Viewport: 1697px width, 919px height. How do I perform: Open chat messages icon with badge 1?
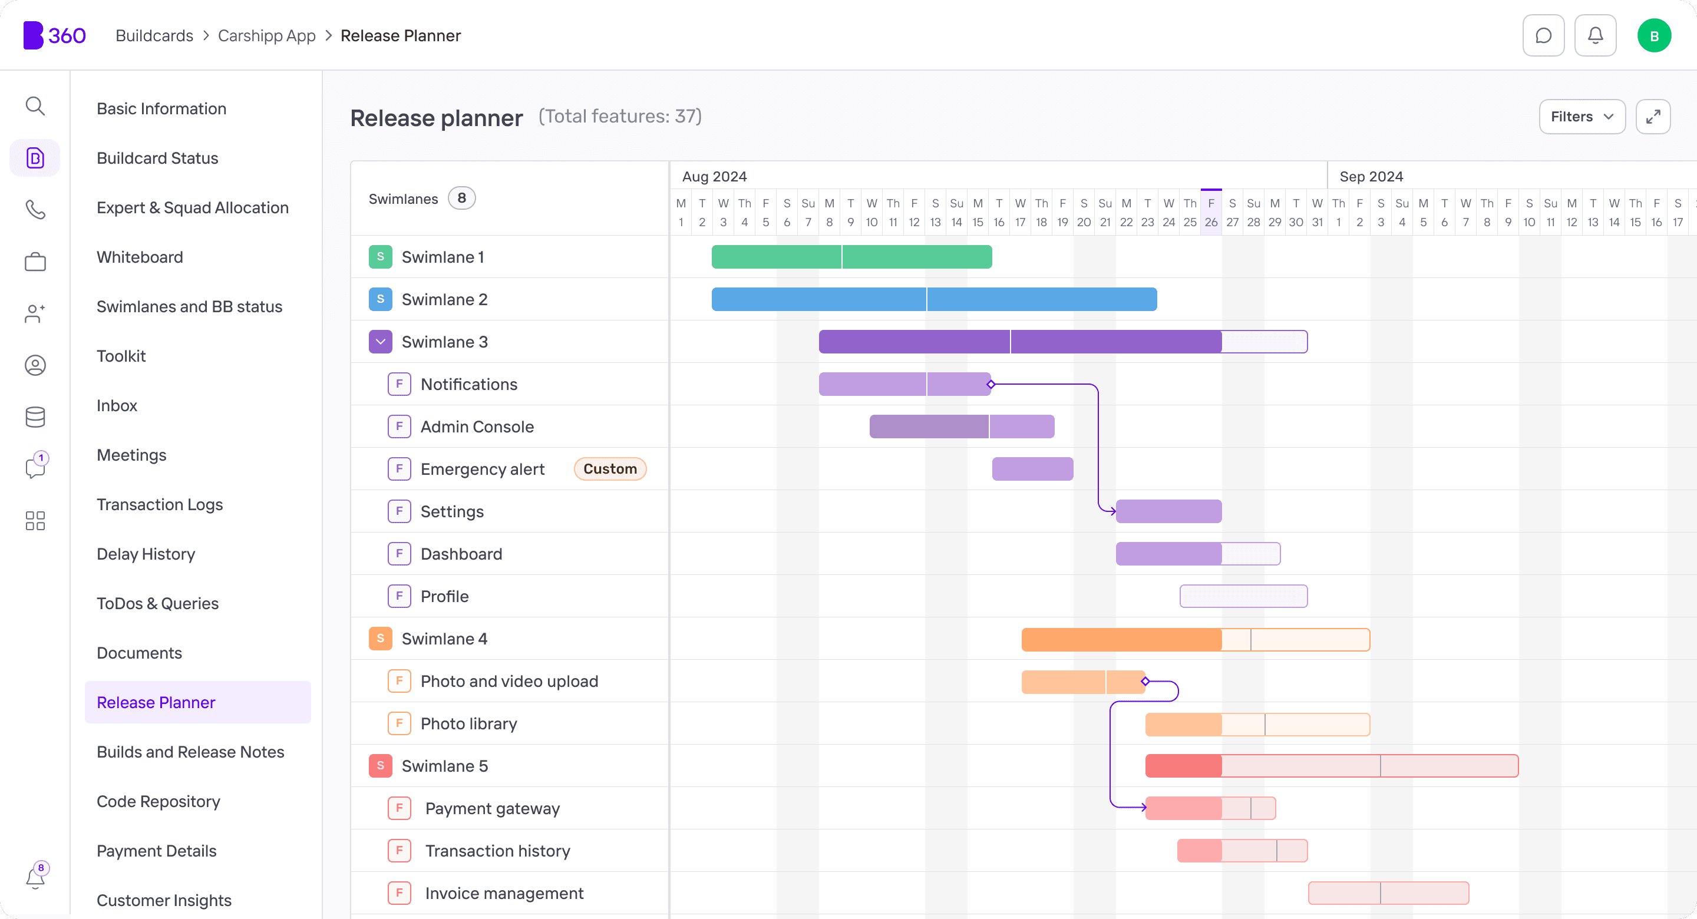click(x=35, y=468)
